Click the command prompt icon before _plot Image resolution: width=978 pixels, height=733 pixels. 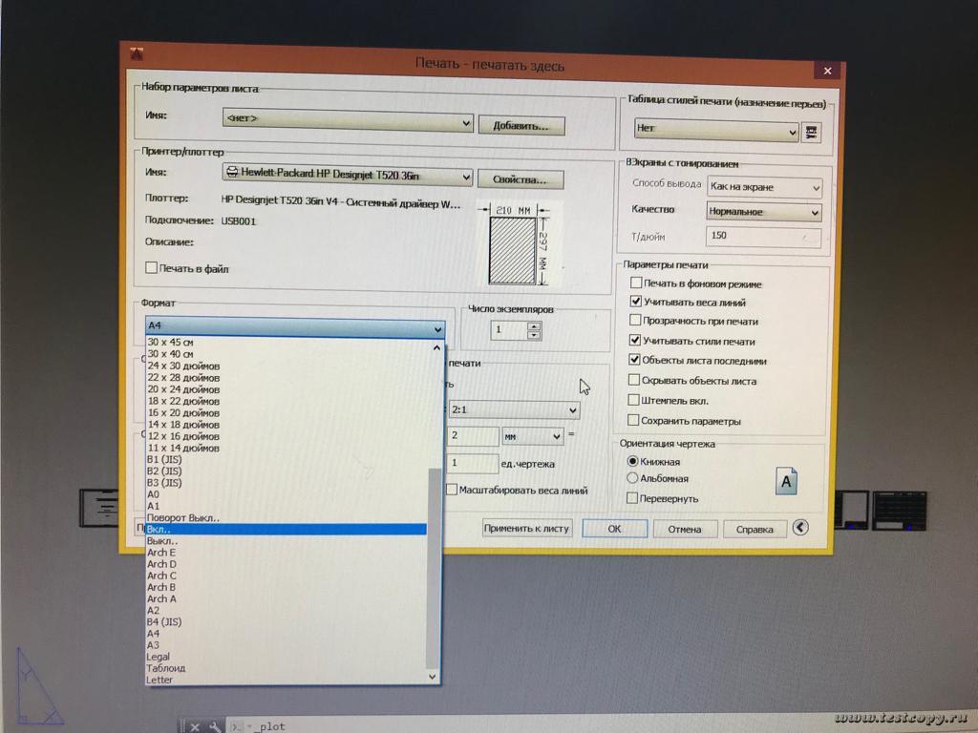point(239,727)
